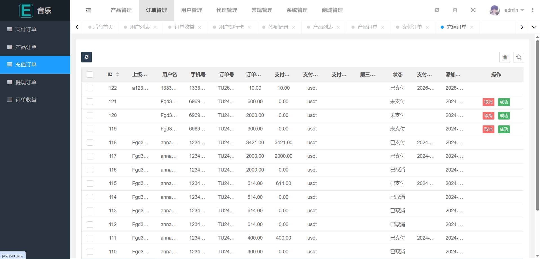The width and height of the screenshot is (540, 259).
Task: Click the refresh icon in the top header
Action: pos(437,10)
